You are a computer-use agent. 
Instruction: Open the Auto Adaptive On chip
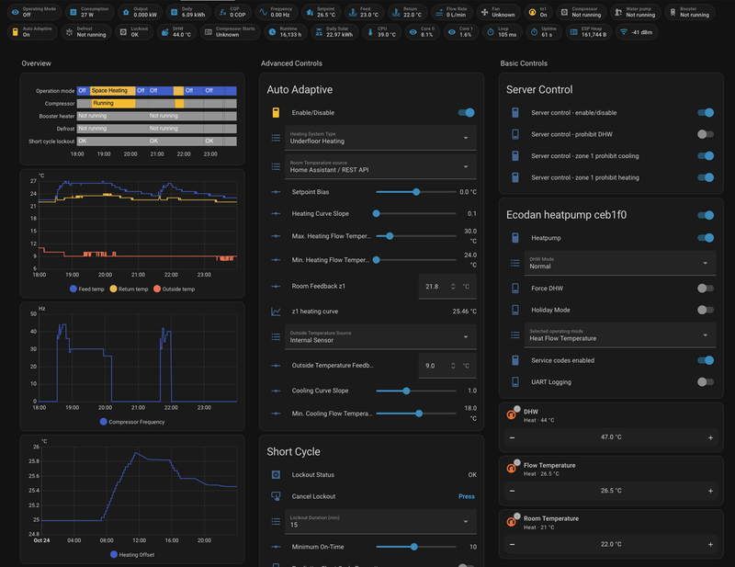click(32, 32)
